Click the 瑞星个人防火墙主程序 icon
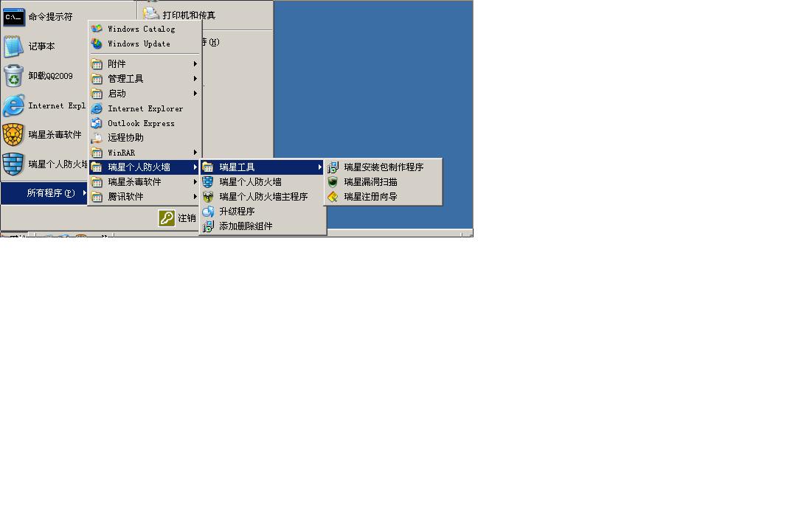The height and width of the screenshot is (522, 804). [x=208, y=197]
